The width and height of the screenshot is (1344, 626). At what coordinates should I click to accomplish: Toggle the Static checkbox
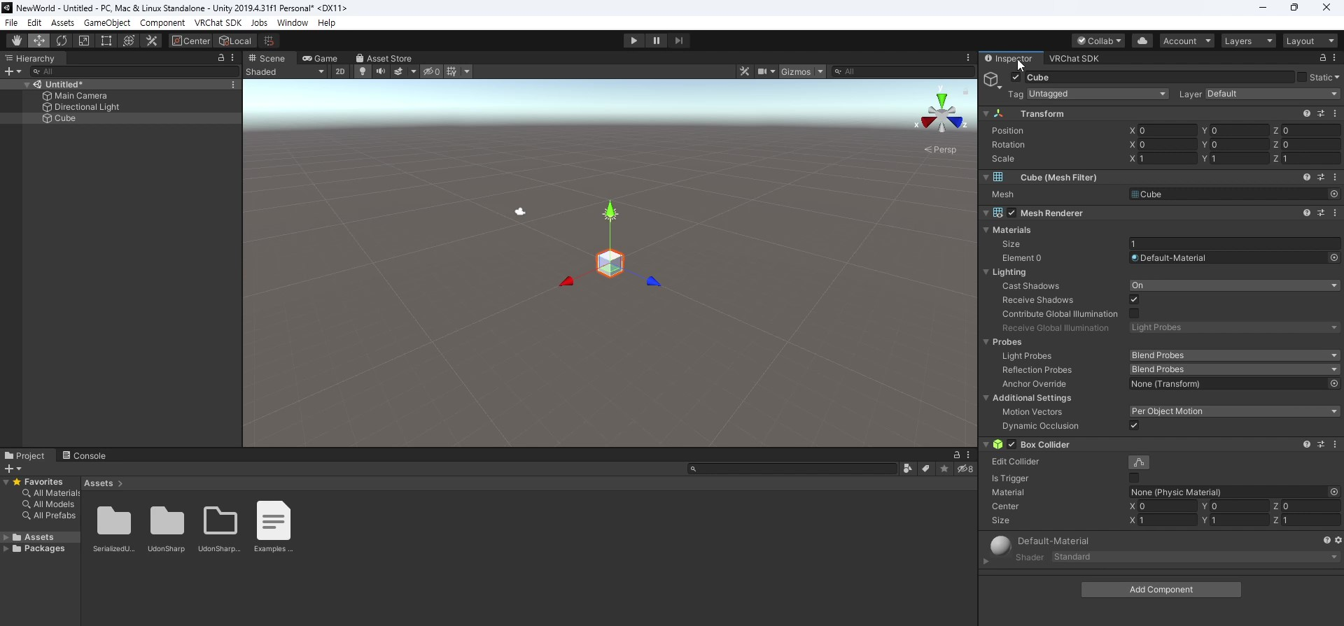[1302, 78]
